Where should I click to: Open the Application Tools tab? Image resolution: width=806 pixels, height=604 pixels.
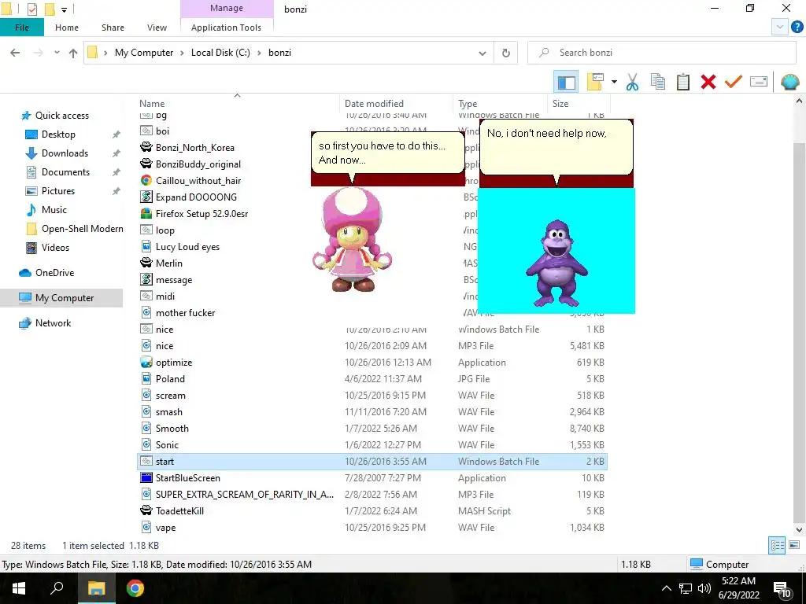tap(226, 28)
